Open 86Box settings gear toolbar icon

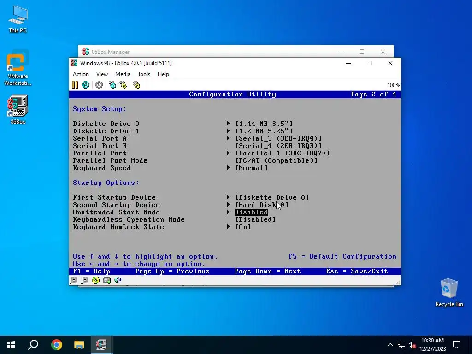coord(136,85)
